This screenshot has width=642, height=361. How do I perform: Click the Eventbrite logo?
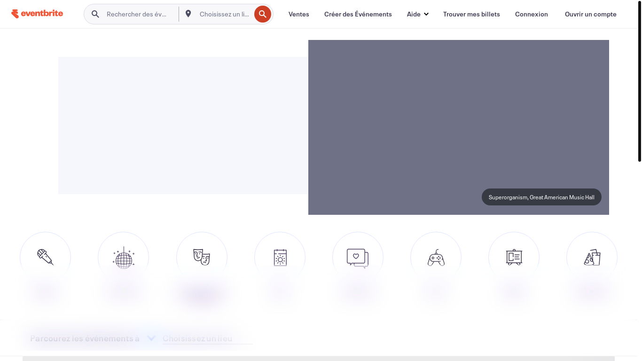click(37, 14)
